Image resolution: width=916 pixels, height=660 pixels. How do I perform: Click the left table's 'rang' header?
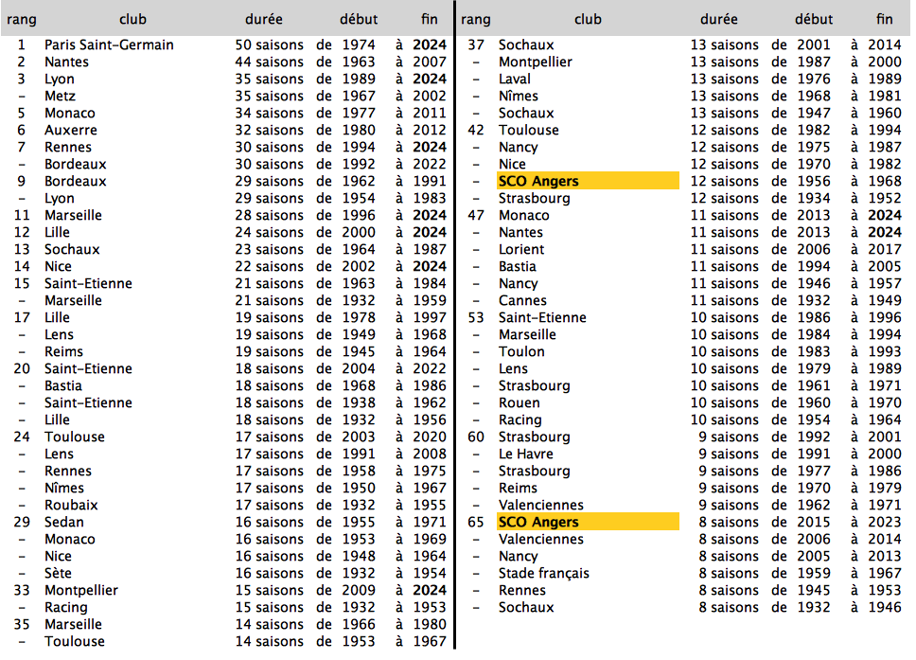pos(22,19)
